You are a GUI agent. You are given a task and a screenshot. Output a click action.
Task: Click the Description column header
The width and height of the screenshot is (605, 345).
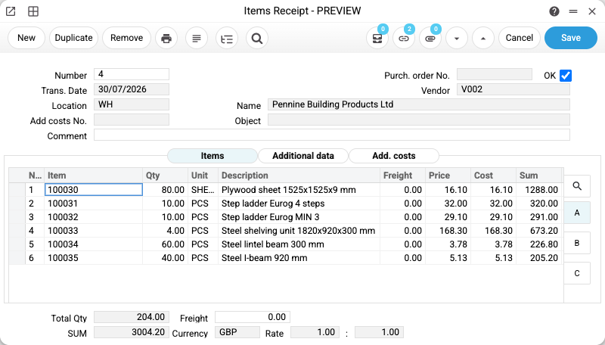[299, 176]
